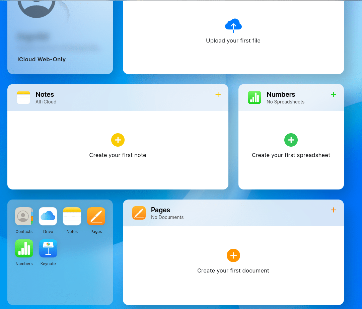Click the Numbers widget header icon

(x=255, y=97)
